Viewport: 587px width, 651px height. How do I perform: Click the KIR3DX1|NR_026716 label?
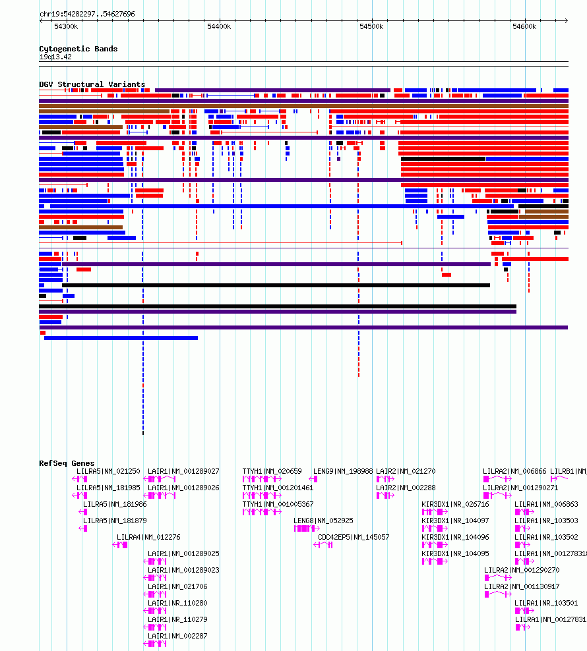click(x=455, y=505)
